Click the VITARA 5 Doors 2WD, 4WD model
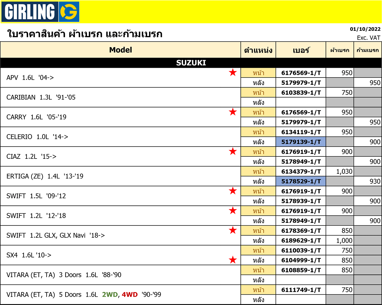The width and height of the screenshot is (382, 305). pyautogui.click(x=84, y=294)
